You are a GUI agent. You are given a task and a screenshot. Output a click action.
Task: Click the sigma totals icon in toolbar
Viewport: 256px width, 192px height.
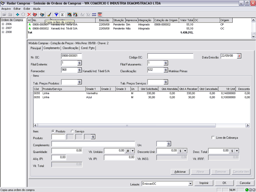tap(62, 14)
